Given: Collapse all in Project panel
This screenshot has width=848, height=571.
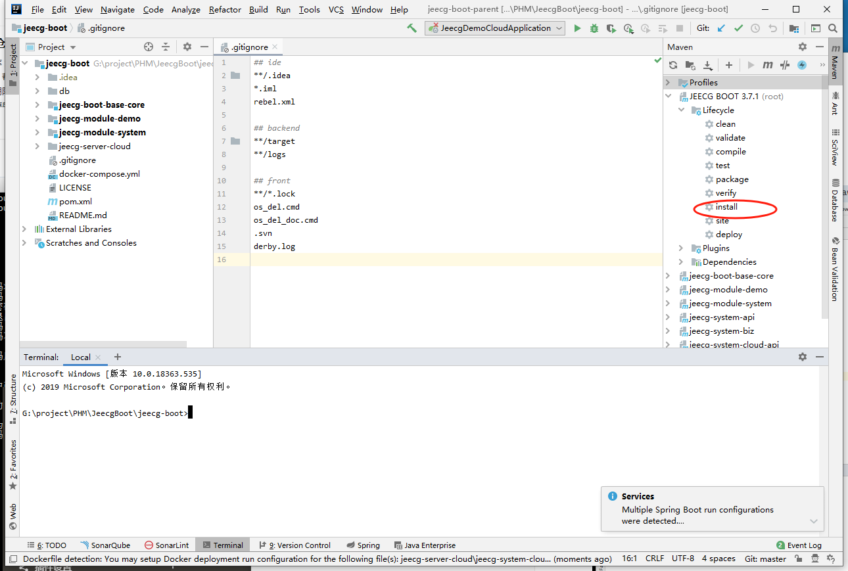Looking at the screenshot, I should click(x=166, y=47).
